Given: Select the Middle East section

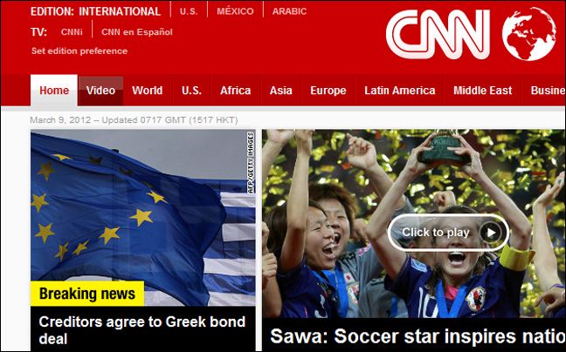Looking at the screenshot, I should click(x=483, y=91).
